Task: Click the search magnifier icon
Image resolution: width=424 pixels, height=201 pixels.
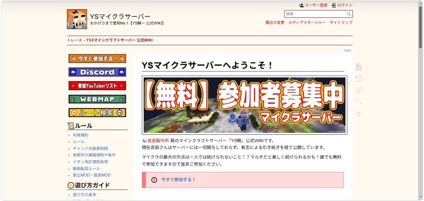Action: (349, 14)
